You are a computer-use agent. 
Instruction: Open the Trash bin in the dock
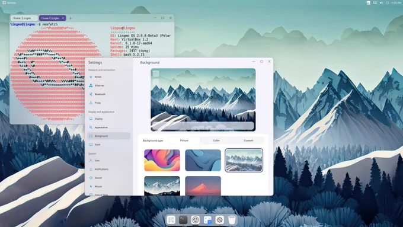point(232,220)
